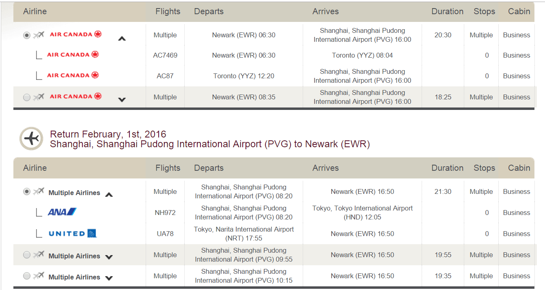Screen dimensions: 545x290
Task: Click the ANA airline logo
Action: coord(62,212)
